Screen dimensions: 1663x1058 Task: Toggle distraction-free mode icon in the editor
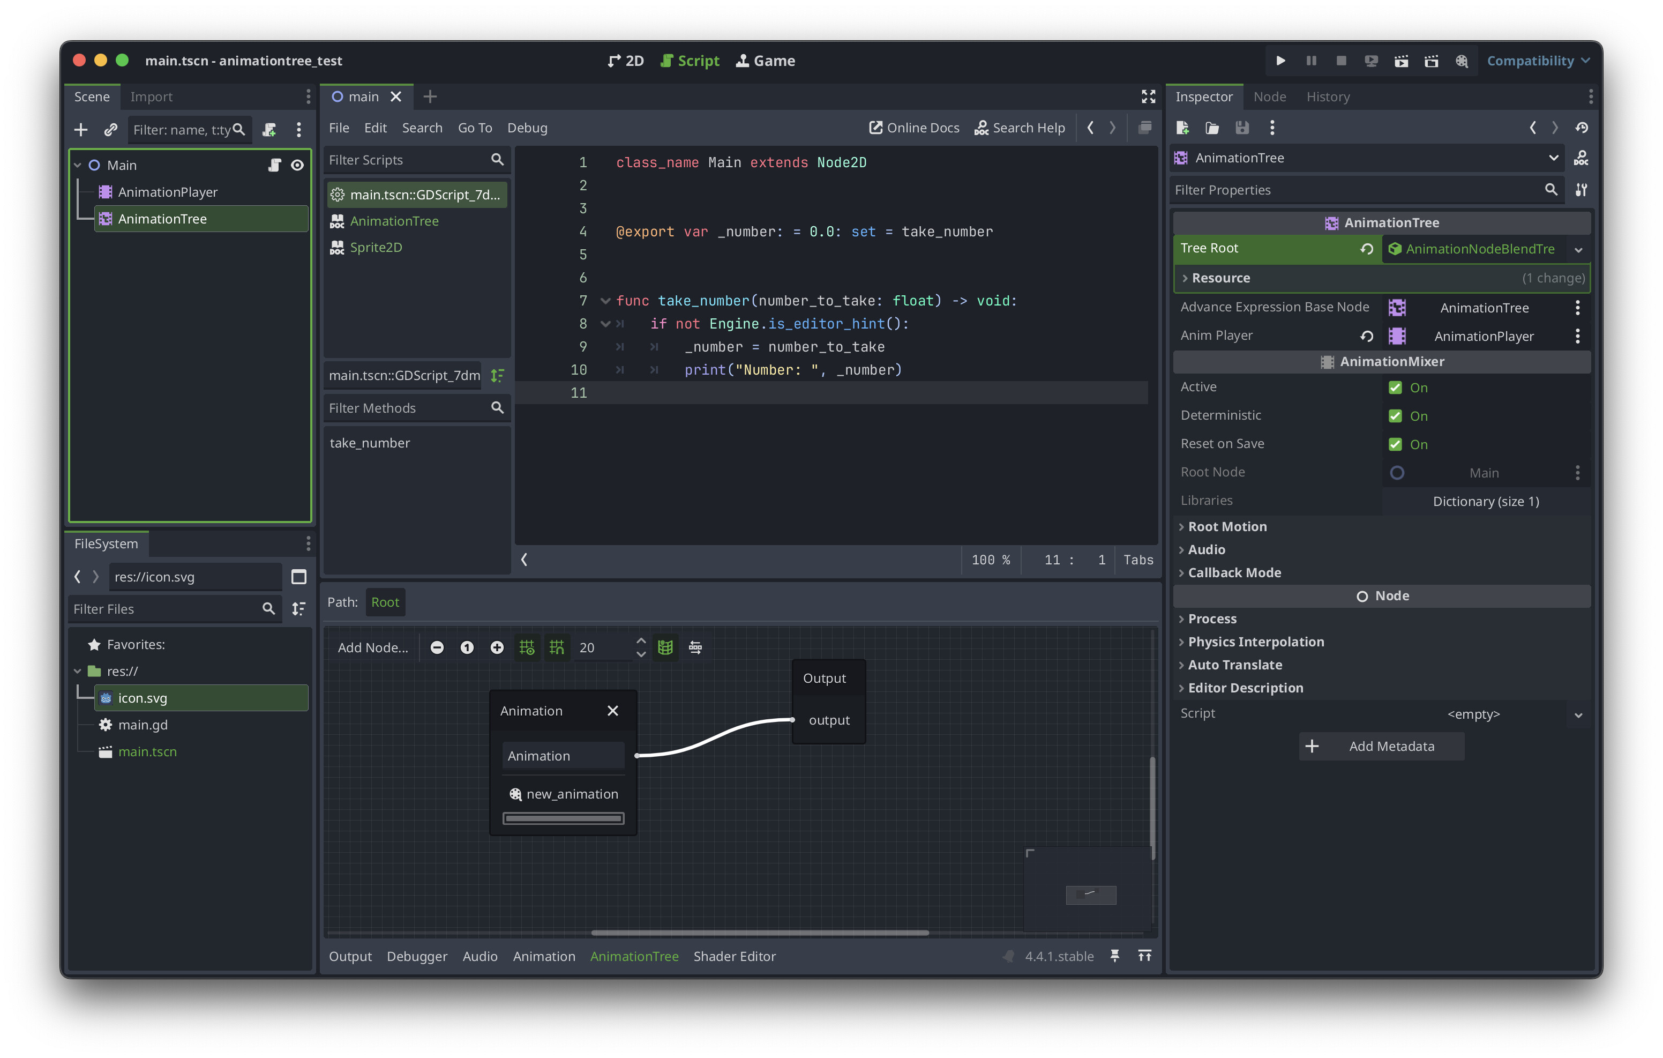pyautogui.click(x=1148, y=96)
